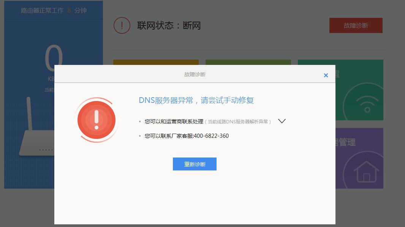Click the red 故障诊断 button top right

tap(356, 25)
